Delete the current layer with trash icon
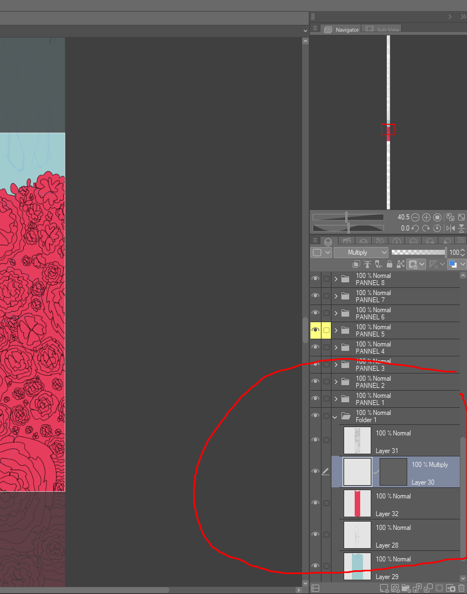 [461, 588]
